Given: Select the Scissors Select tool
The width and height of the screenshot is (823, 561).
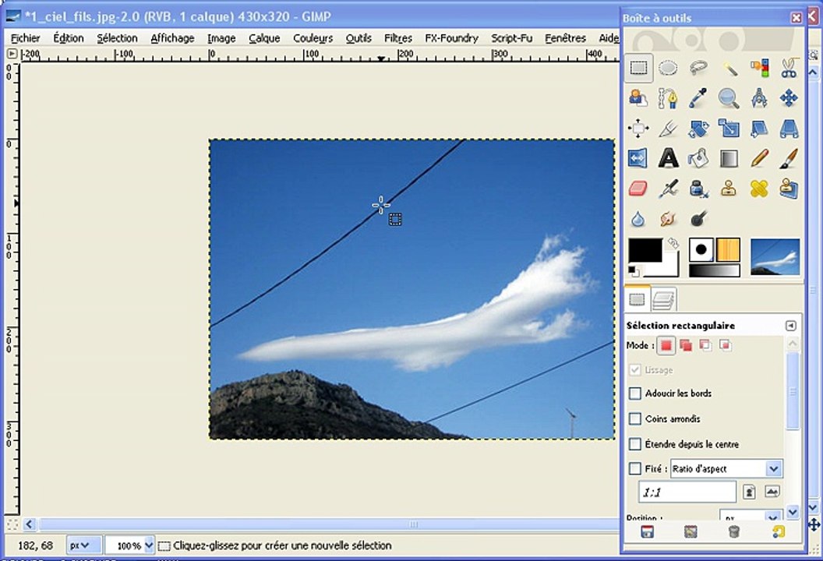Looking at the screenshot, I should 789,68.
